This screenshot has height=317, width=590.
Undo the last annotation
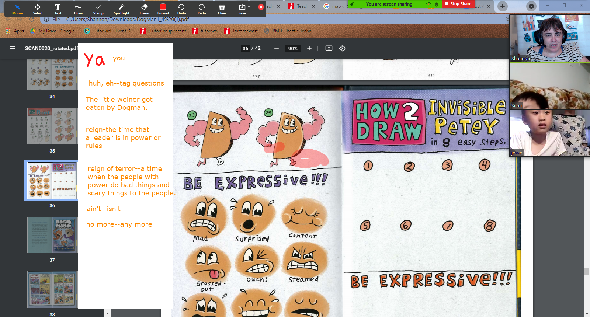tap(181, 9)
